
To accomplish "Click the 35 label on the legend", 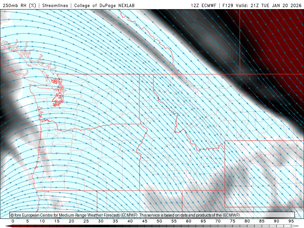I will coord(116,221).
